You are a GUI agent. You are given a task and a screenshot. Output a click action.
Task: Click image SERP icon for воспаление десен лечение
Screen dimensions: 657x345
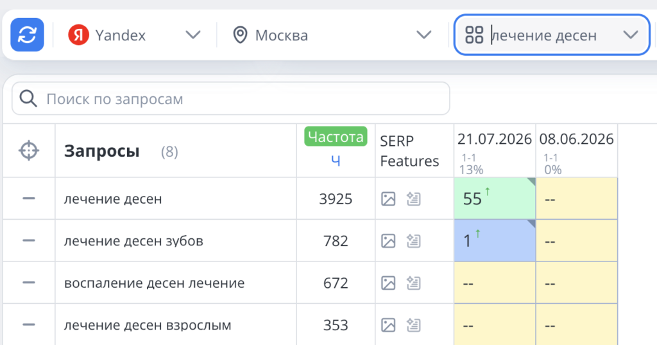coord(388,283)
